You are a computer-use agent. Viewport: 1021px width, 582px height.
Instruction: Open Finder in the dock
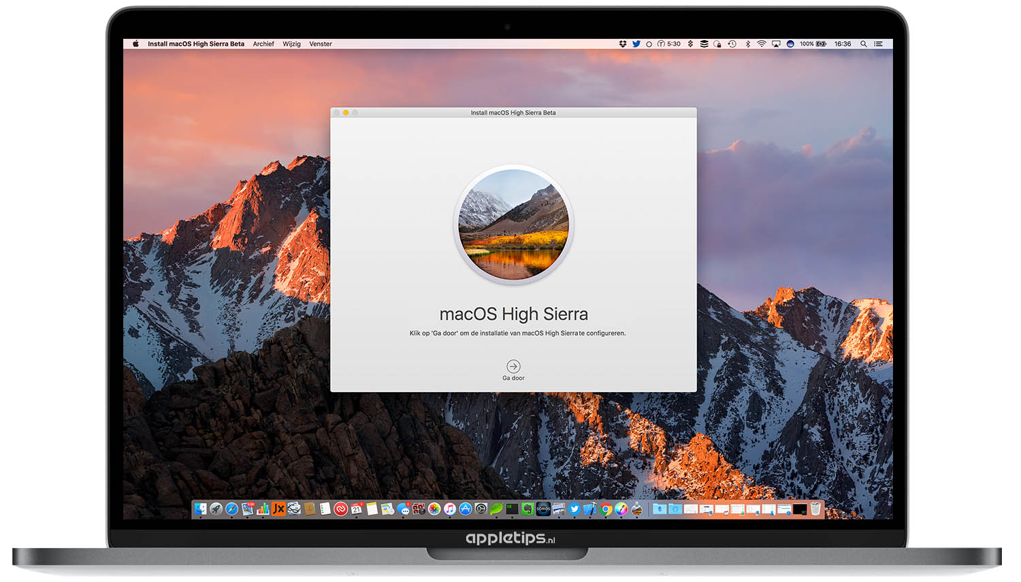[200, 509]
